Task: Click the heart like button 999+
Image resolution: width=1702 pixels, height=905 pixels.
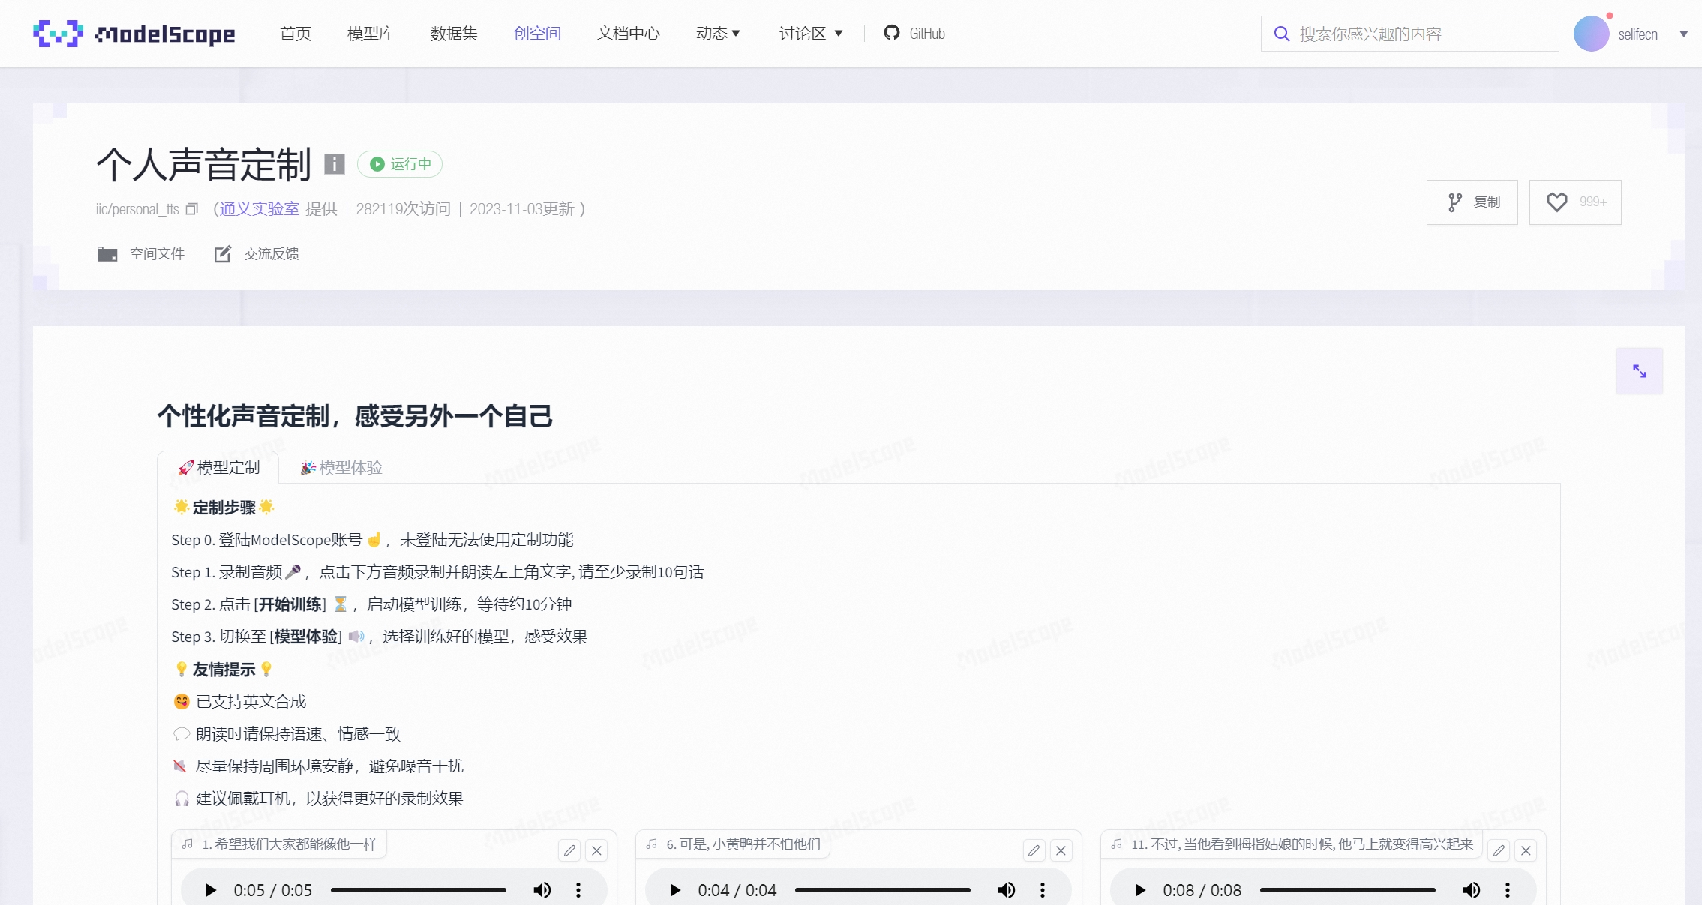Action: click(x=1575, y=202)
